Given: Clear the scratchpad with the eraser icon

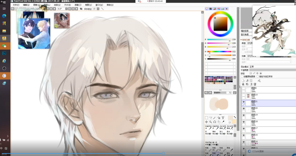Looking at the screenshot, I should pyautogui.click(x=235, y=93).
